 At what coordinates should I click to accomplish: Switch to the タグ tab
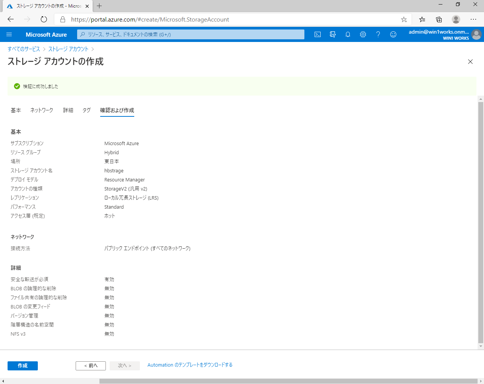point(87,110)
